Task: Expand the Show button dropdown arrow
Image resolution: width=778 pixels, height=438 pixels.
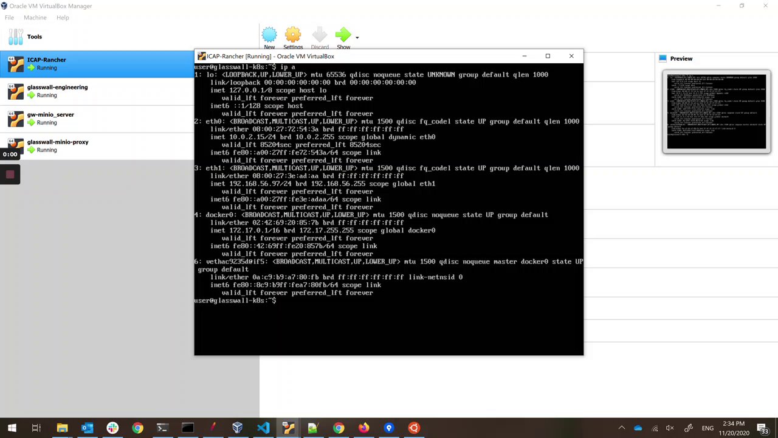Action: pos(357,38)
